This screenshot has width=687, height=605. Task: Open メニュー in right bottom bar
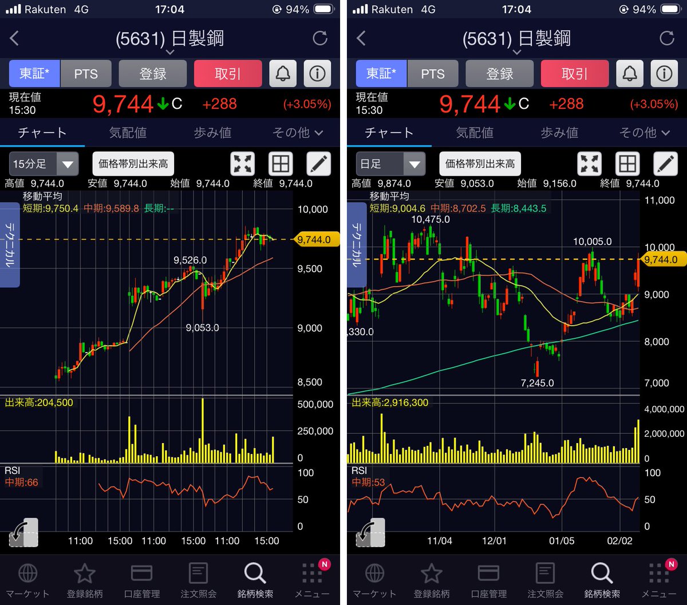point(660,580)
